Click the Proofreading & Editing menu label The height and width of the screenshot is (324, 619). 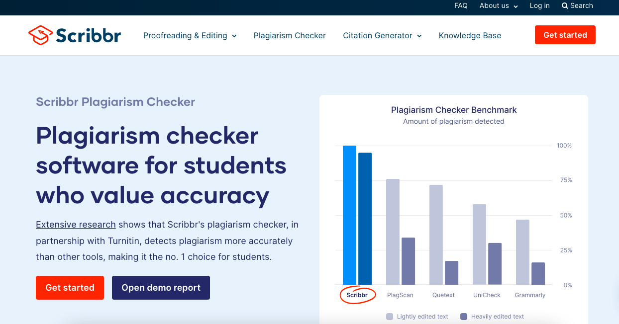[185, 35]
